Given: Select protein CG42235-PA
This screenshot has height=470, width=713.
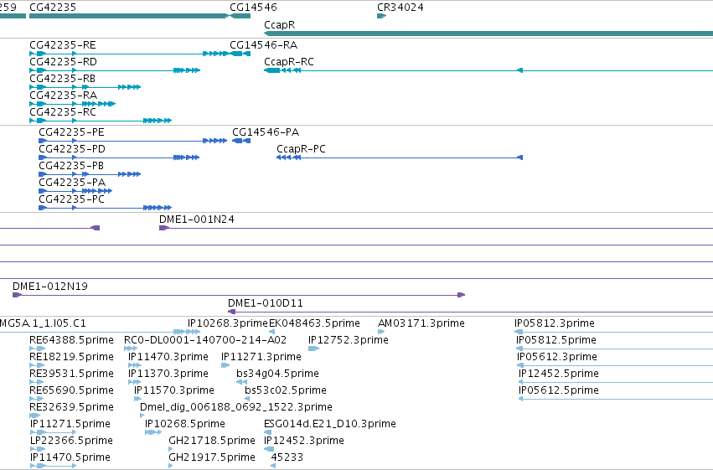Looking at the screenshot, I should pyautogui.click(x=75, y=191).
